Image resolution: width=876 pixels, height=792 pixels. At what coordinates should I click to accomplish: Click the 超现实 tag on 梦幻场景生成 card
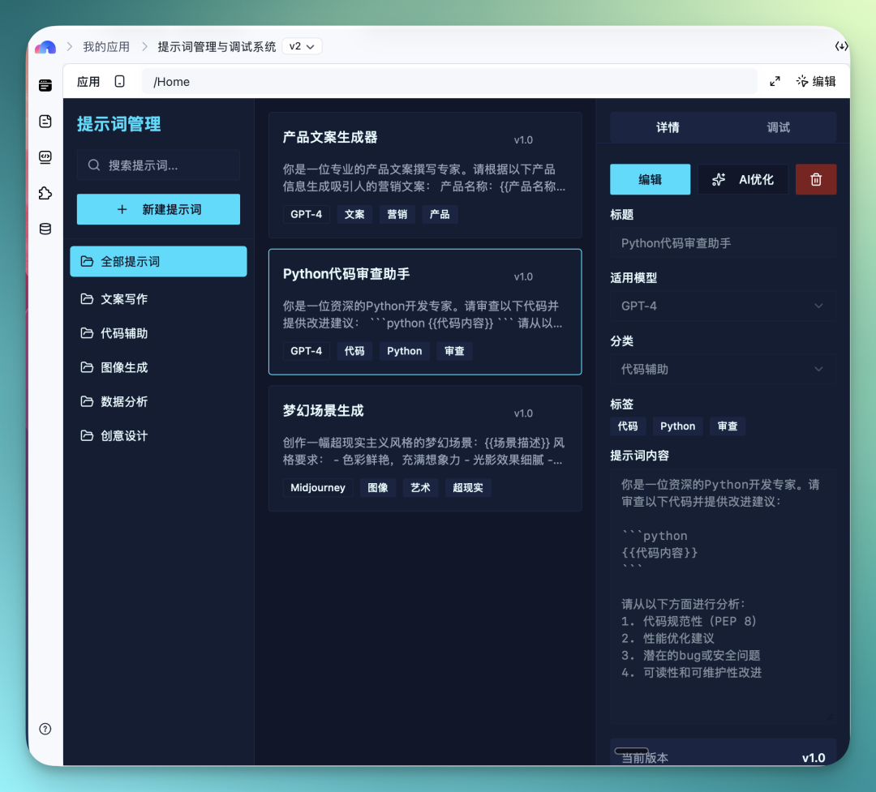click(468, 487)
